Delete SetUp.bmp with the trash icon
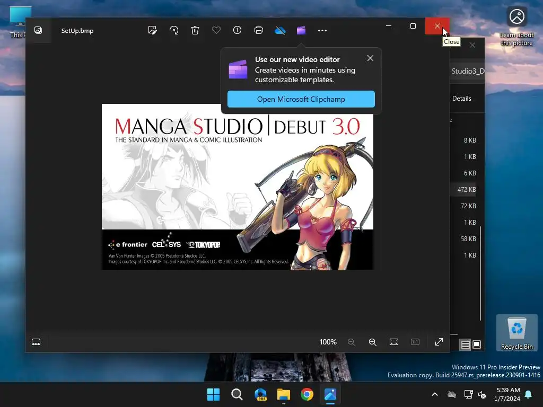 195,30
